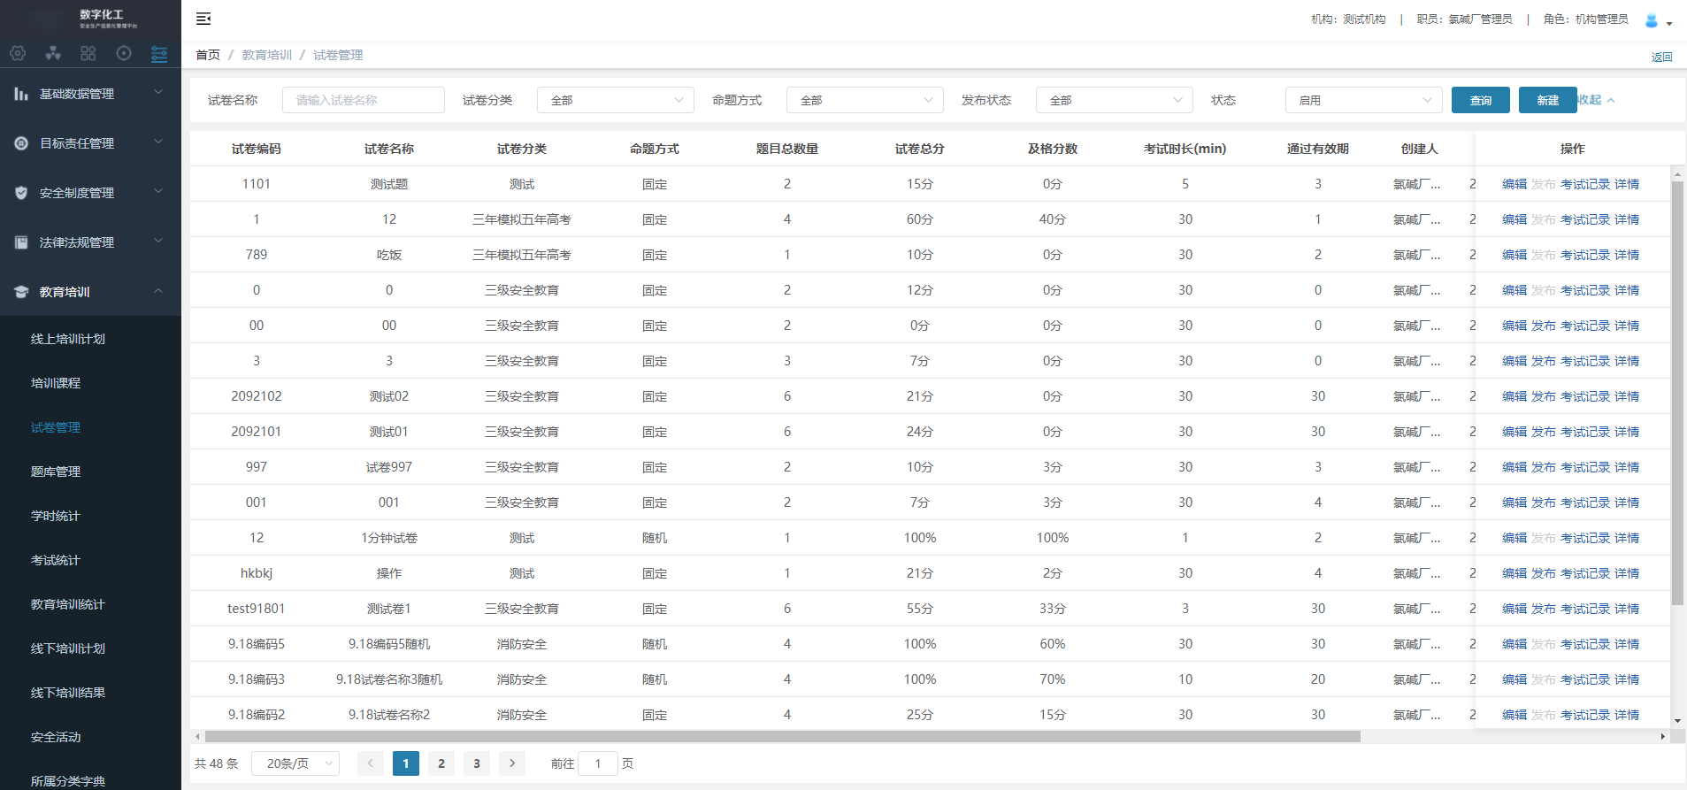Open 考试统计 in the sidebar
Viewport: 1687px width, 790px height.
(56, 560)
